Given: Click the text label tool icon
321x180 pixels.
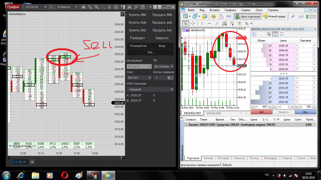Looking at the screenshot, I should [x=239, y=24].
